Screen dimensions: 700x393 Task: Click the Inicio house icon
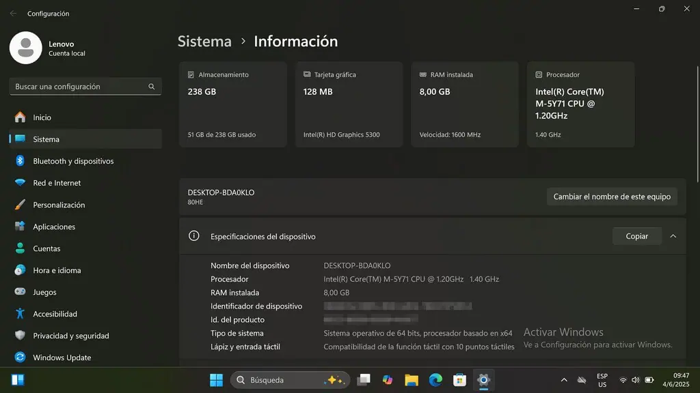click(20, 117)
